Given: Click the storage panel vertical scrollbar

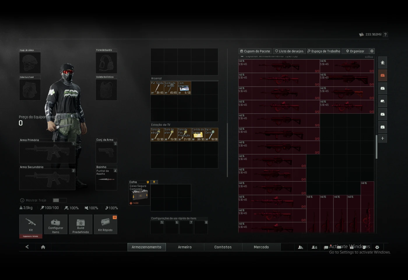Looking at the screenshot, I should pyautogui.click(x=377, y=147).
